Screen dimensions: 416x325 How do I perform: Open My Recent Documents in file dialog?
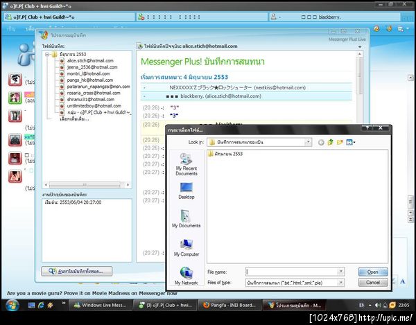click(x=187, y=164)
